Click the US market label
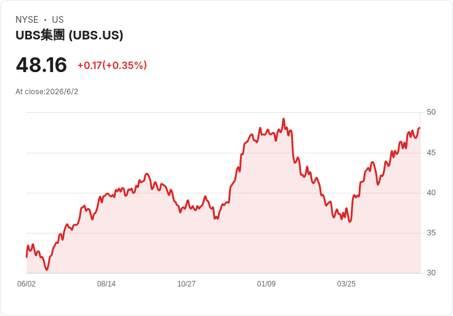Viewport: 453px width, 316px height. tap(58, 20)
